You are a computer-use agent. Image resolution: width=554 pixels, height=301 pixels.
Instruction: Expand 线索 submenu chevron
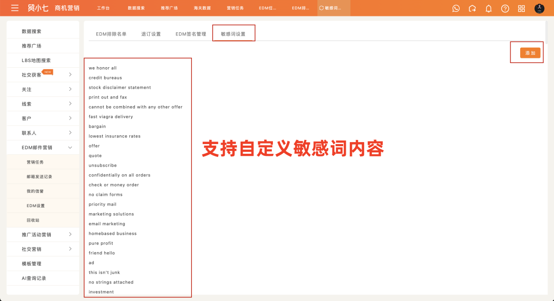(x=70, y=104)
